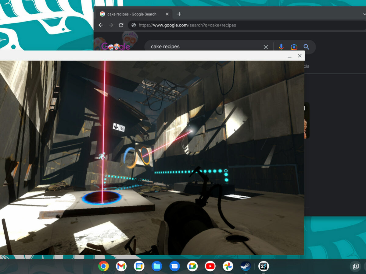Screen dimensions: 366x274
Task: Close the Portal 2 game window
Action: coord(300,56)
